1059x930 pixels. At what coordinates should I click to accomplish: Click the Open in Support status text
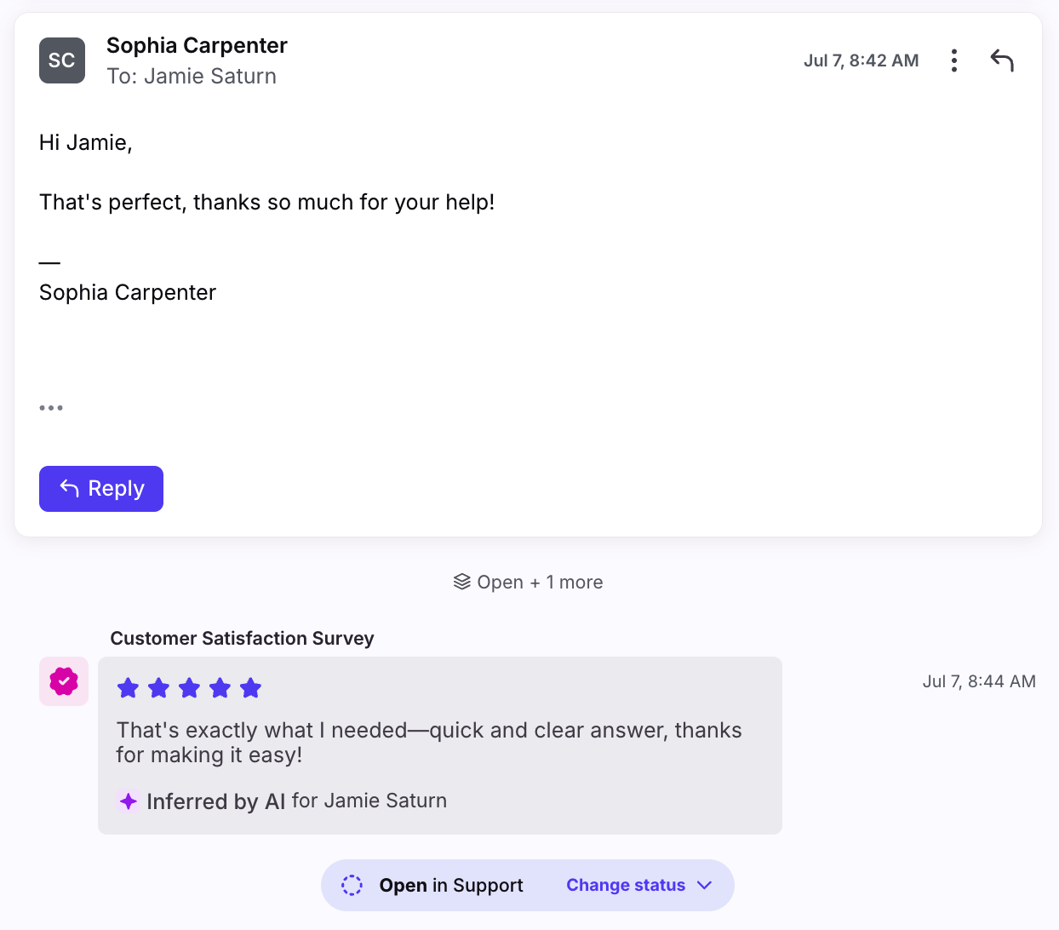451,886
